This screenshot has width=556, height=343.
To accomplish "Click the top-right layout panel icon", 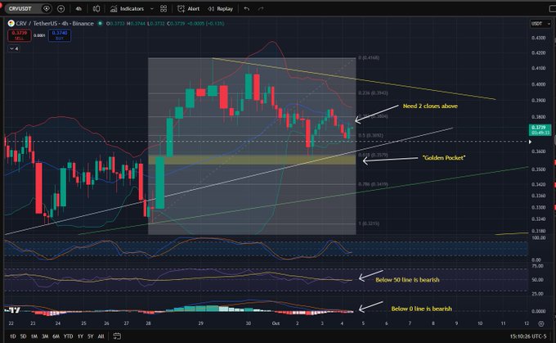I will 553,8.
